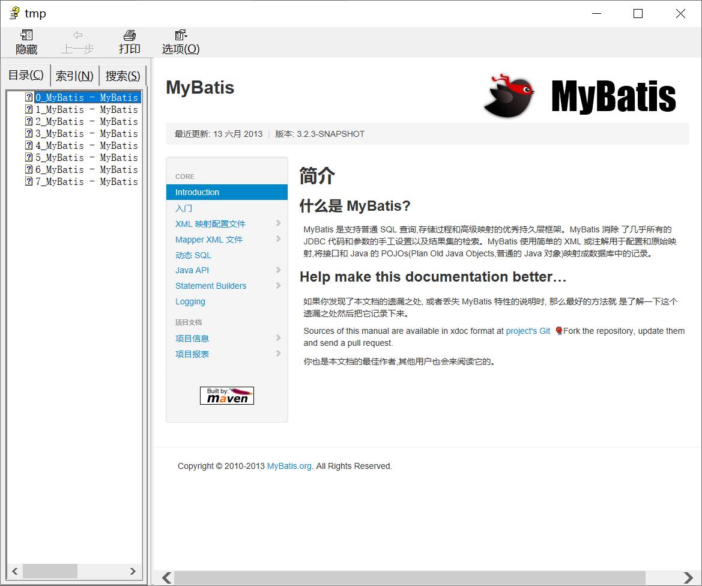Viewport: 702px width, 586px height.
Task: Open XML 映射配置文件 menu item
Action: [x=210, y=224]
